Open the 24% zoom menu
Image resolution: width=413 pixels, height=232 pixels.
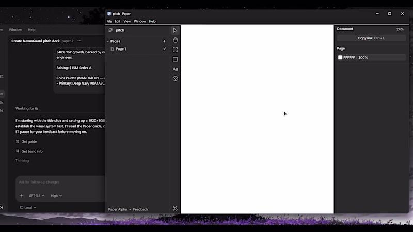click(x=400, y=29)
